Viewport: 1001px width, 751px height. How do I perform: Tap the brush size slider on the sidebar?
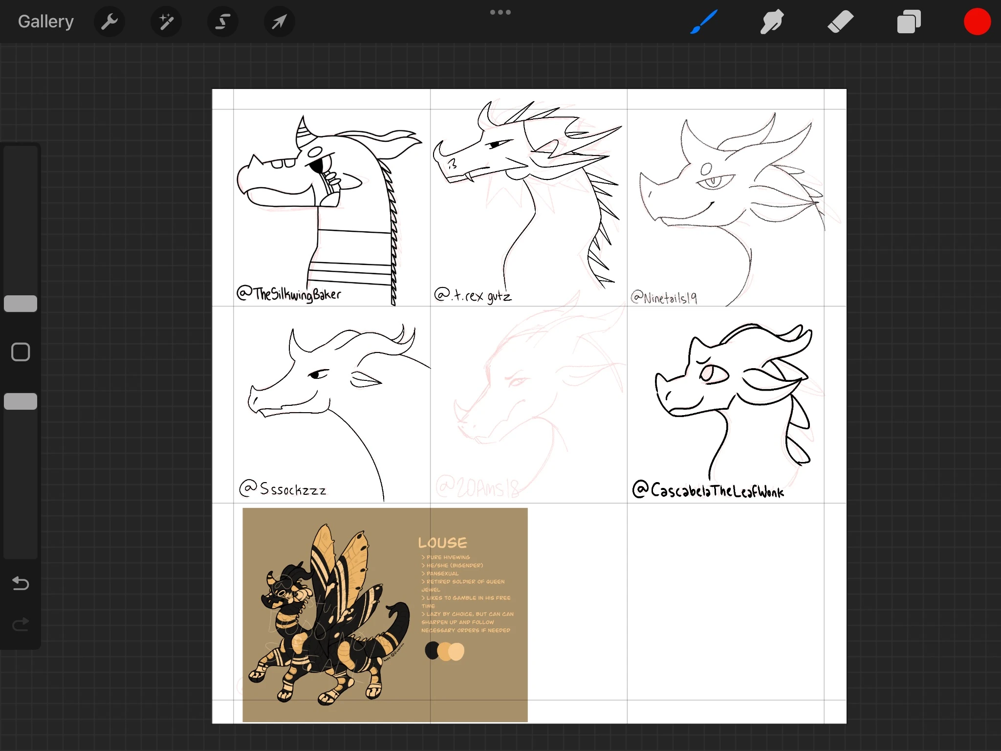(x=20, y=303)
